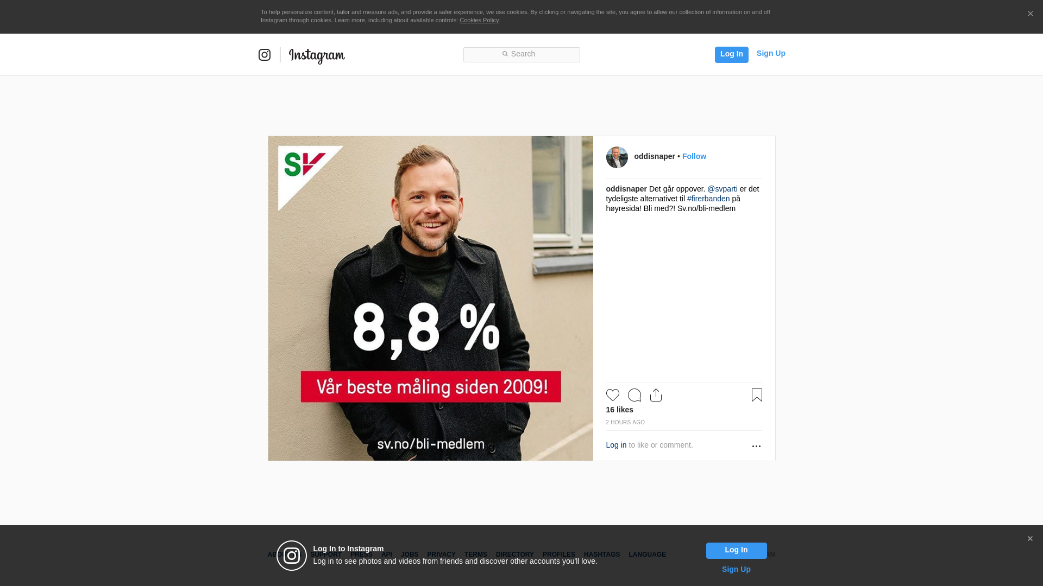This screenshot has width=1043, height=586.
Task: Click the Instagram camera glyph logo
Action: tap(265, 55)
